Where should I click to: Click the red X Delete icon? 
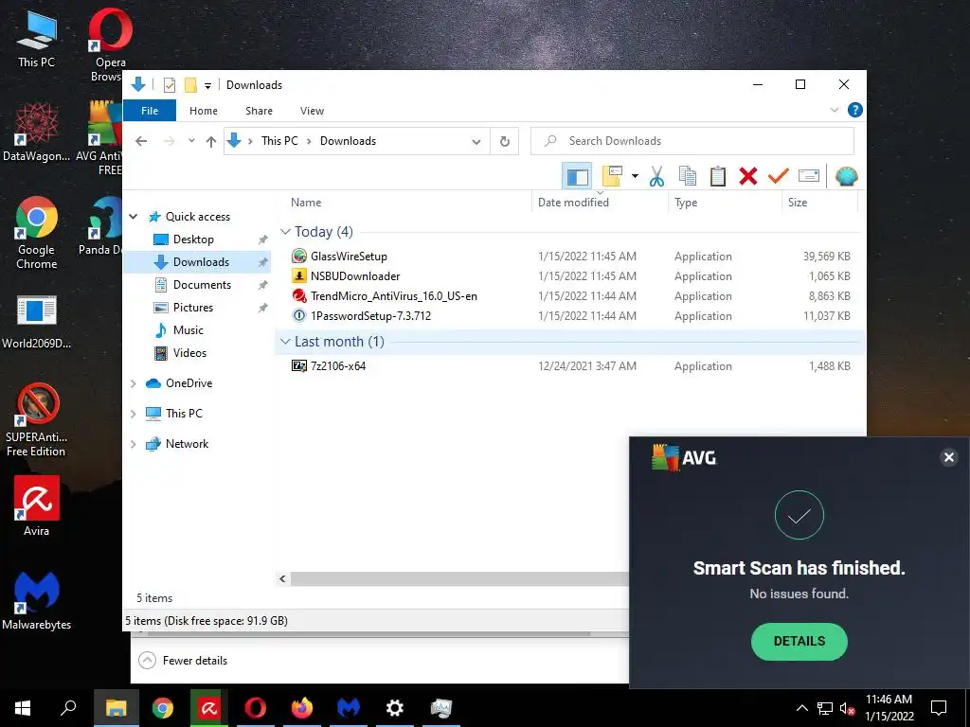point(748,177)
